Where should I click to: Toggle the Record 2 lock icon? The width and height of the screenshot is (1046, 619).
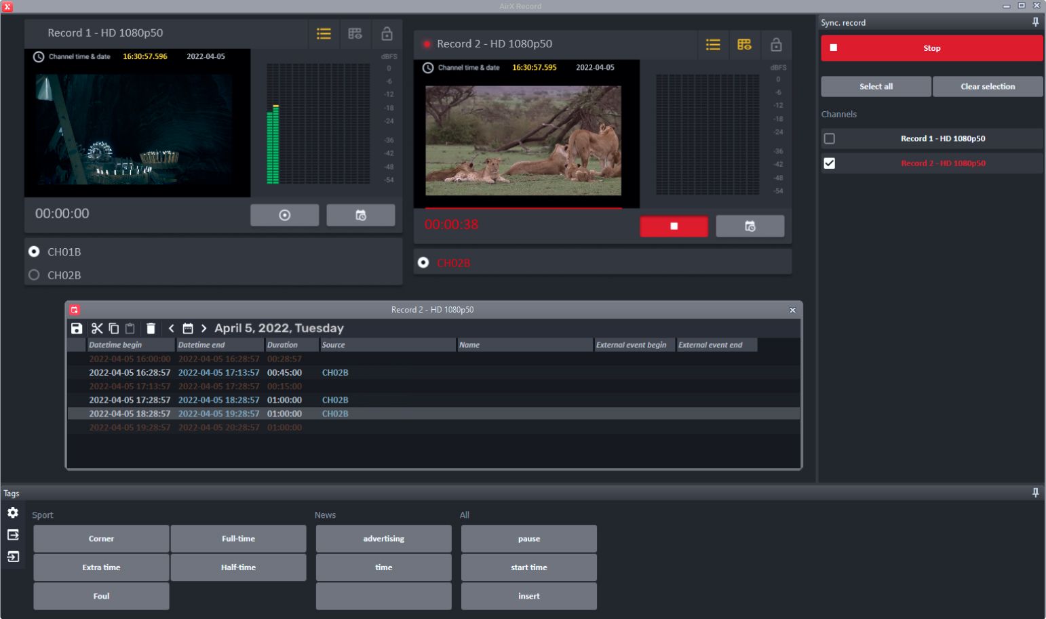776,45
